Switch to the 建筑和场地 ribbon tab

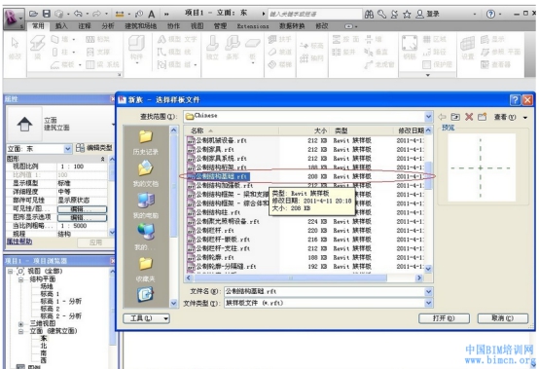(140, 25)
